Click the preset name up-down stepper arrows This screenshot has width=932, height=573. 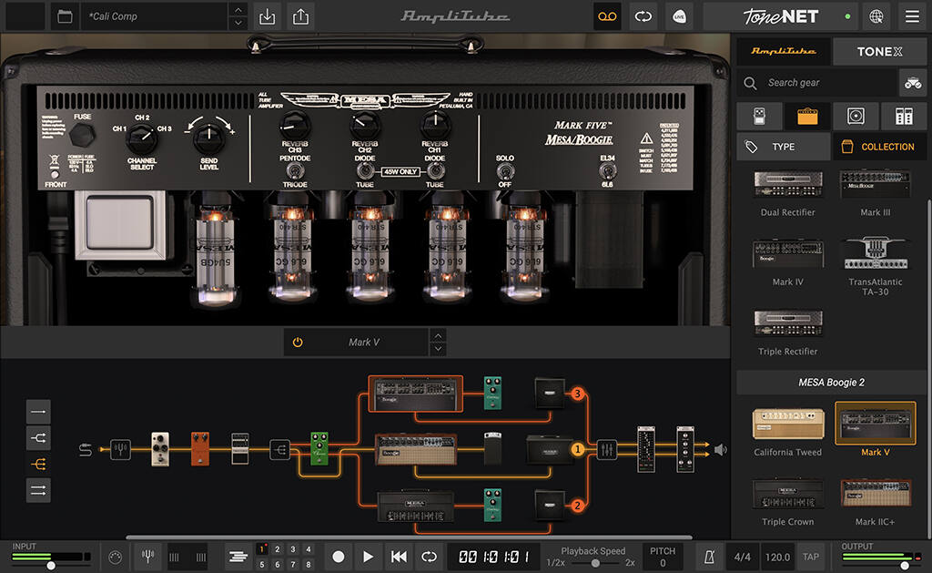click(x=238, y=15)
